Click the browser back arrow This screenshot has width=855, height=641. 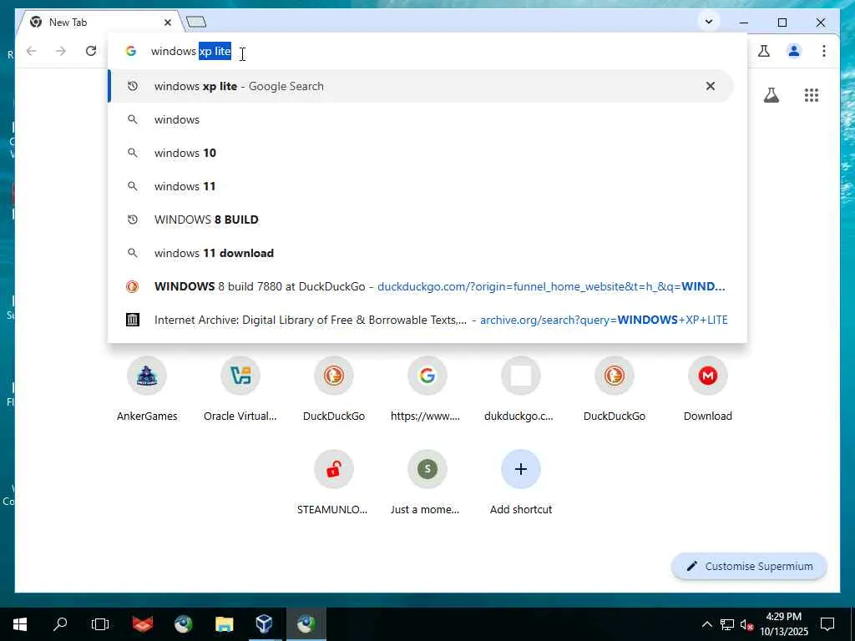coord(32,51)
